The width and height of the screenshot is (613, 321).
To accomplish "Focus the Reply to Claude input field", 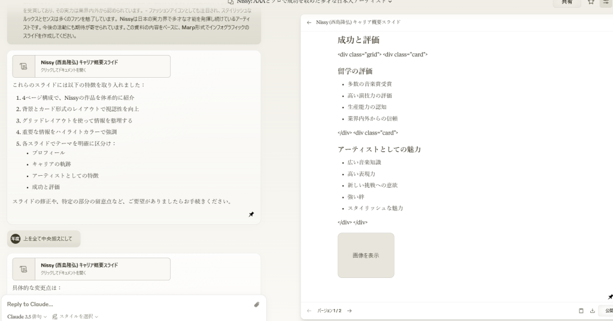I will [126, 304].
